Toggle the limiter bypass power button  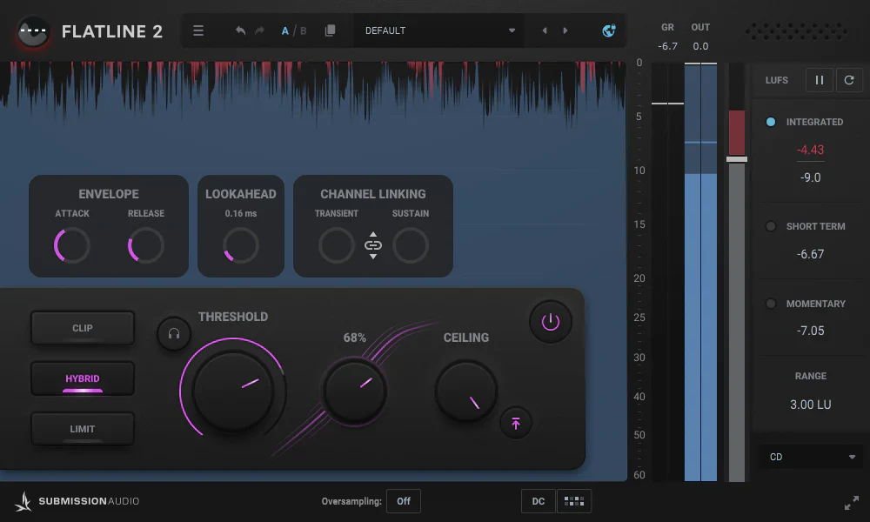[x=551, y=321]
